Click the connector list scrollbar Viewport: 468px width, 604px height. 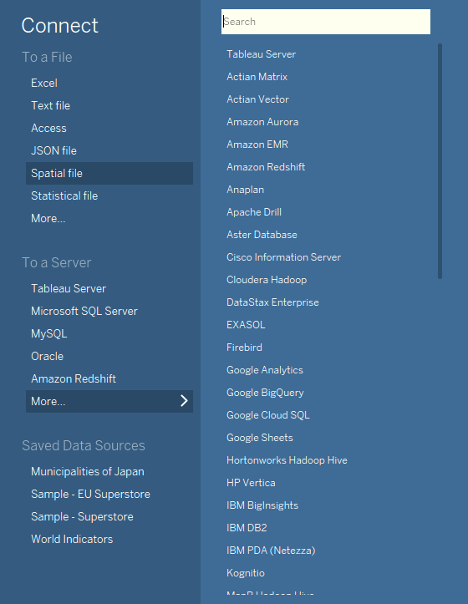tap(440, 161)
